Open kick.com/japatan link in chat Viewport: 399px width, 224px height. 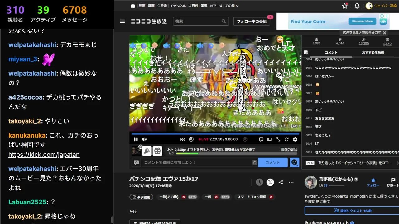44,155
